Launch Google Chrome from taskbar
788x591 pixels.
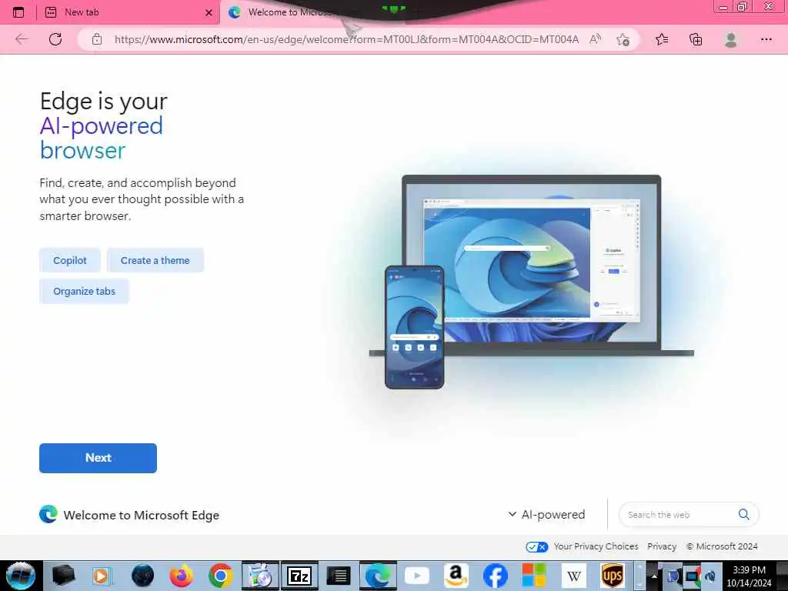point(220,576)
